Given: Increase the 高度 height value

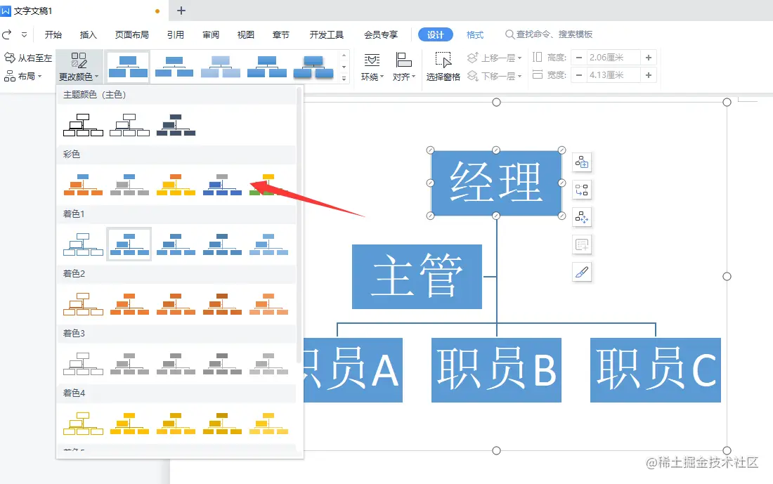Looking at the screenshot, I should 649,58.
